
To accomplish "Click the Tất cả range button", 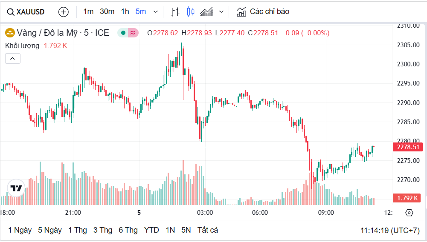I will 207,230.
